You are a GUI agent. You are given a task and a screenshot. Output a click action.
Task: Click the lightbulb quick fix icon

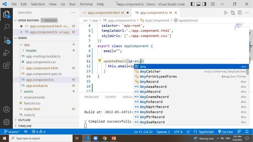[x=100, y=61]
